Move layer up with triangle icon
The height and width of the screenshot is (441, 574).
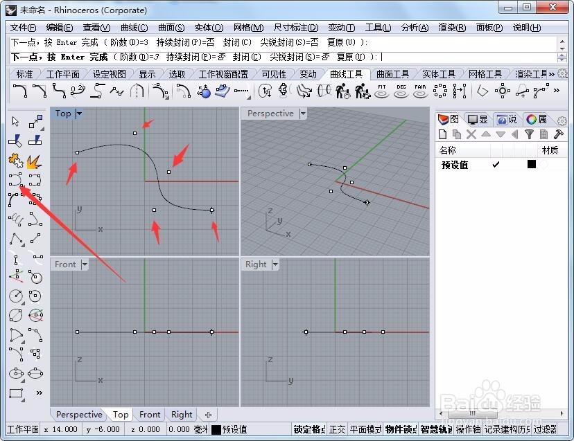(486, 134)
